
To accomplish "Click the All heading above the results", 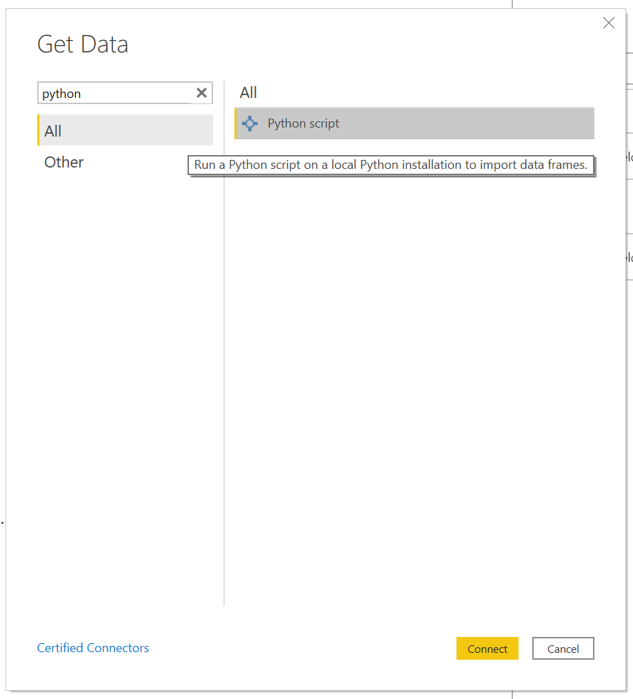I will pos(248,92).
